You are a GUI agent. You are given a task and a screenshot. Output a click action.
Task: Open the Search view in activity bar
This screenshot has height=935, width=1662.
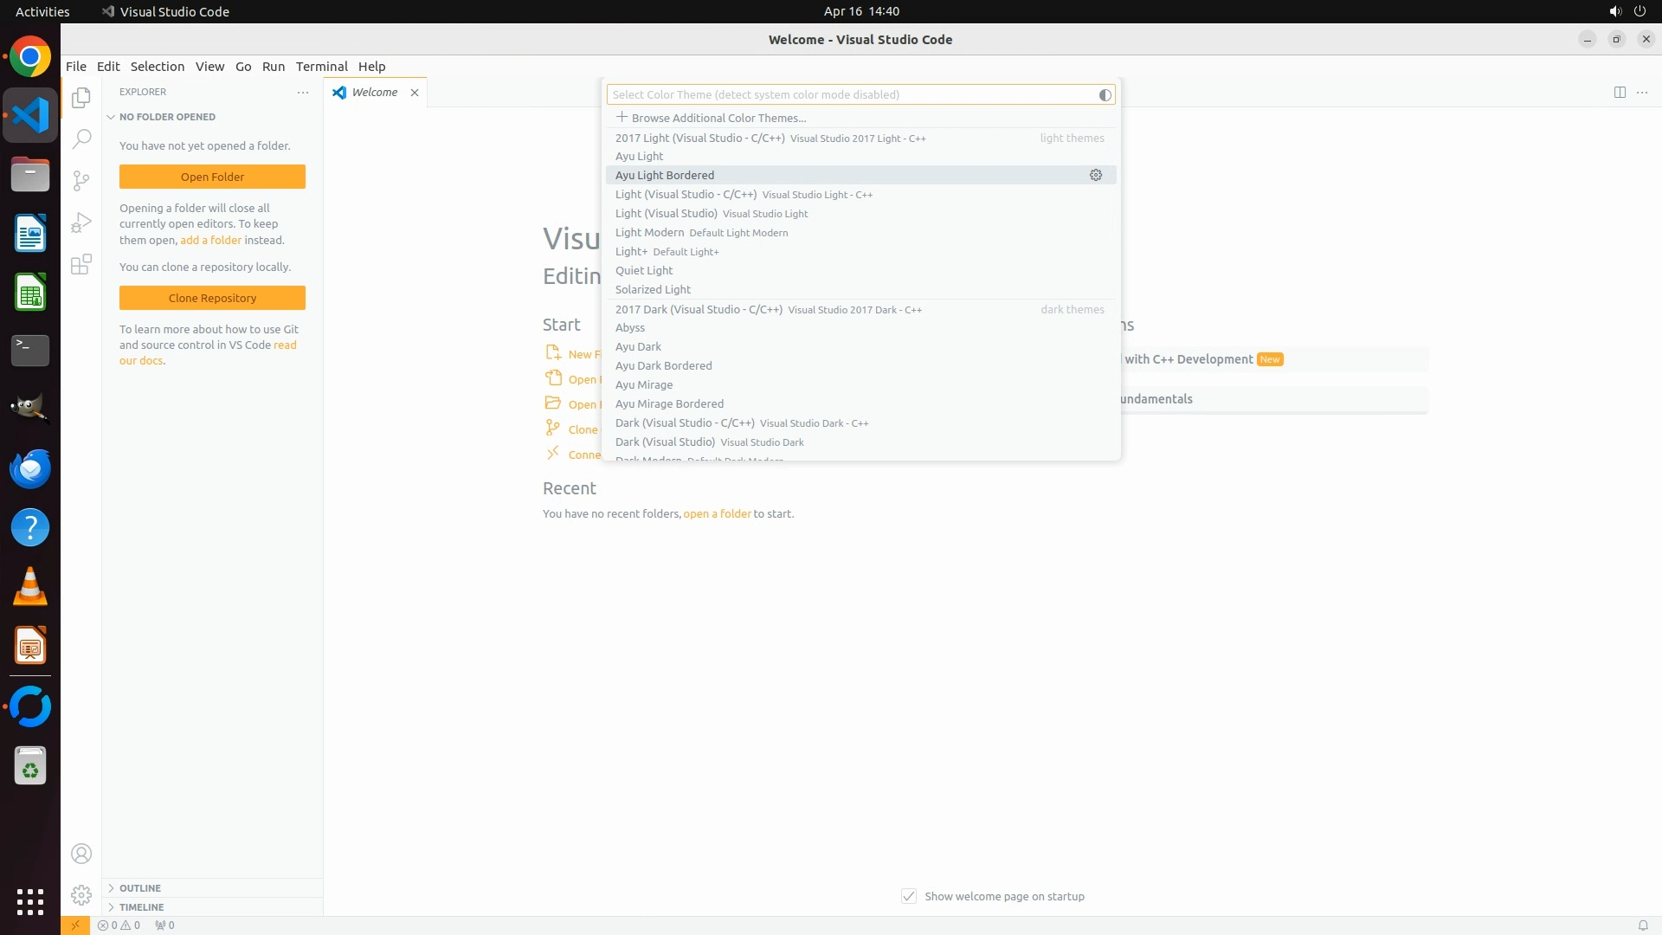(x=81, y=139)
